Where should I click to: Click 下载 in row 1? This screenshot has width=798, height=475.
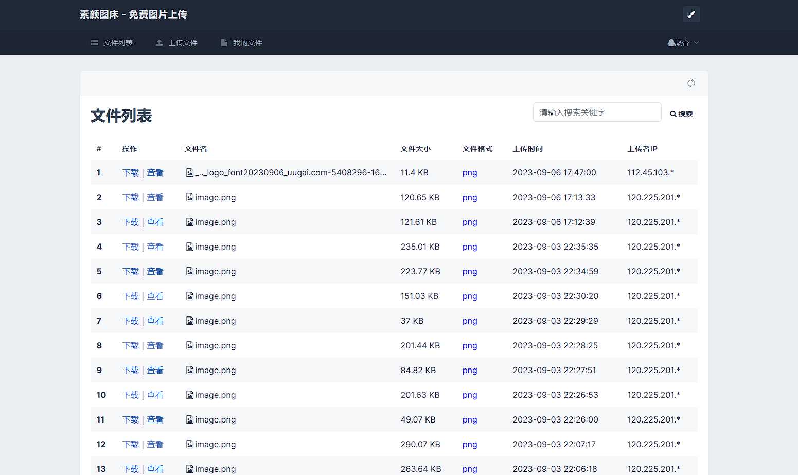(130, 172)
